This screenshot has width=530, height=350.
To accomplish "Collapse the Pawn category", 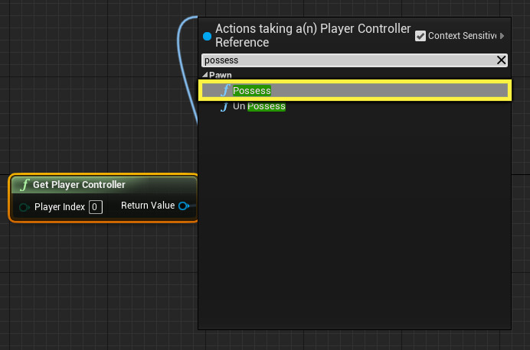I will coord(204,75).
